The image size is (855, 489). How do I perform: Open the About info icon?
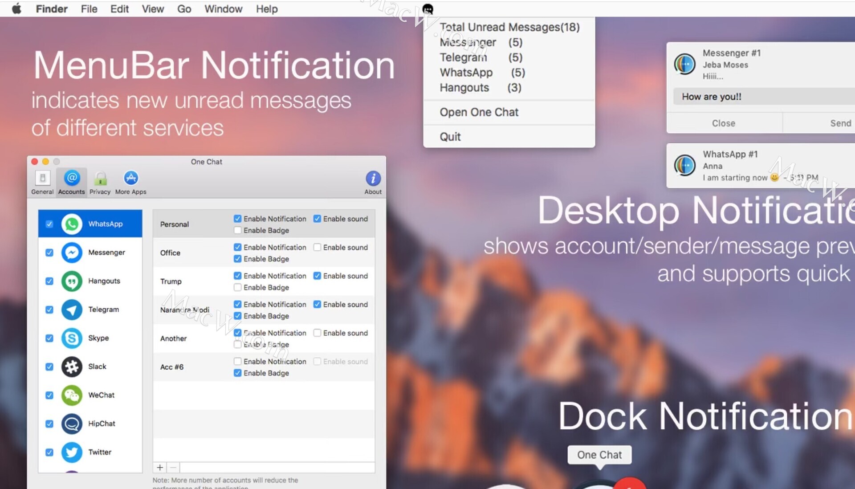[373, 179]
